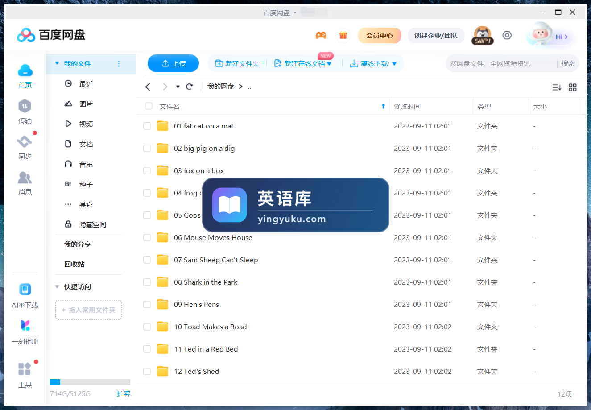The image size is (591, 410).
Task: Collapse the 快捷访问 section
Action: pyautogui.click(x=57, y=286)
